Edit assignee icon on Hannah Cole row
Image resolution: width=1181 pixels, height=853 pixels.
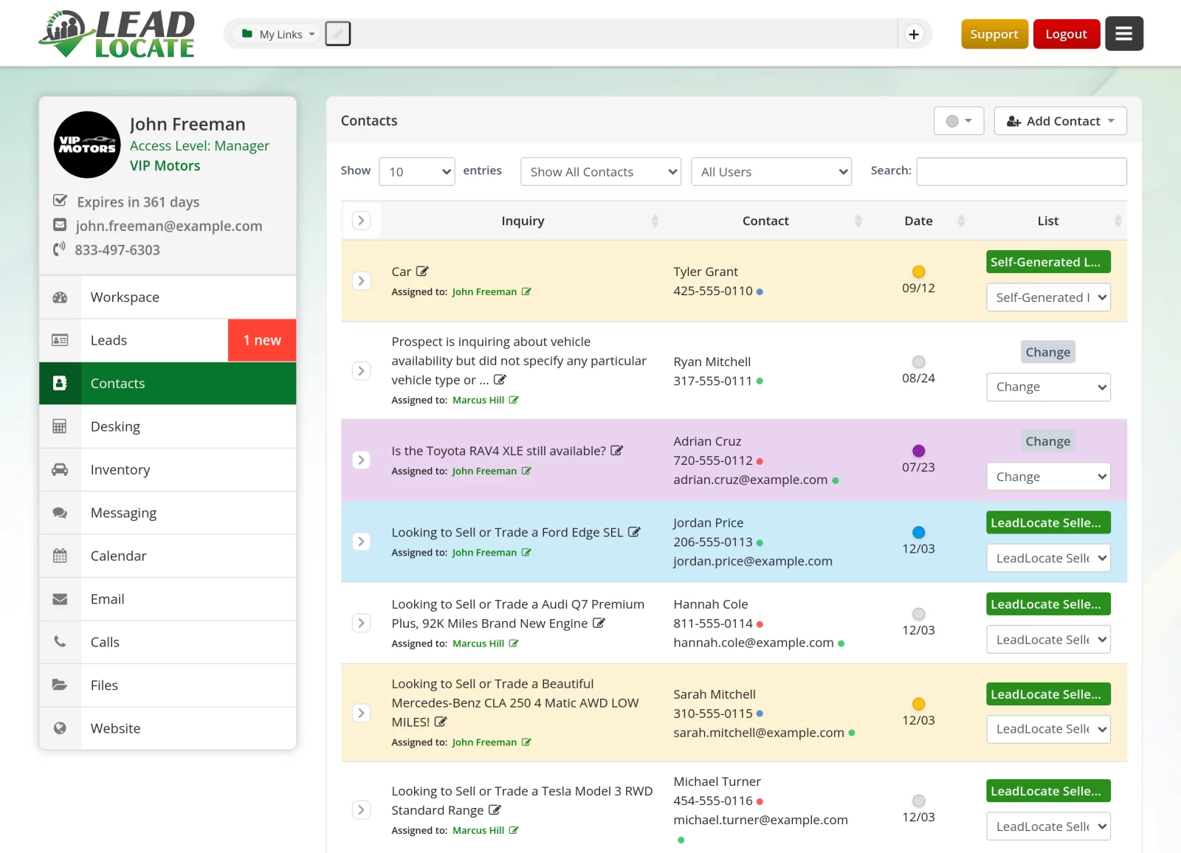(514, 643)
